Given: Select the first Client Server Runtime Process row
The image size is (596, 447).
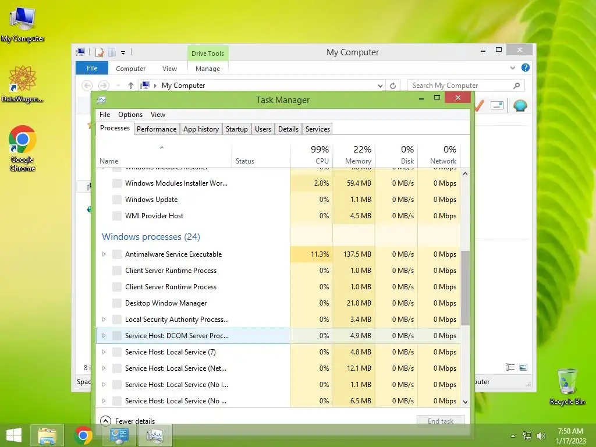Looking at the screenshot, I should pos(278,271).
